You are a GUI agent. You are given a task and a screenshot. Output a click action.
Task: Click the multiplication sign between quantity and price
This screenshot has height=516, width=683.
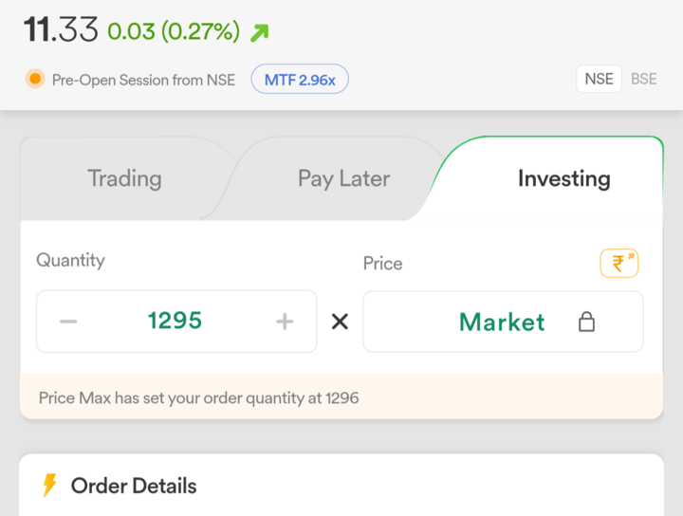tap(340, 322)
